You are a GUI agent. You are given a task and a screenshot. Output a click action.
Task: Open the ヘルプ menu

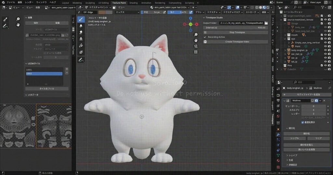(52, 2)
